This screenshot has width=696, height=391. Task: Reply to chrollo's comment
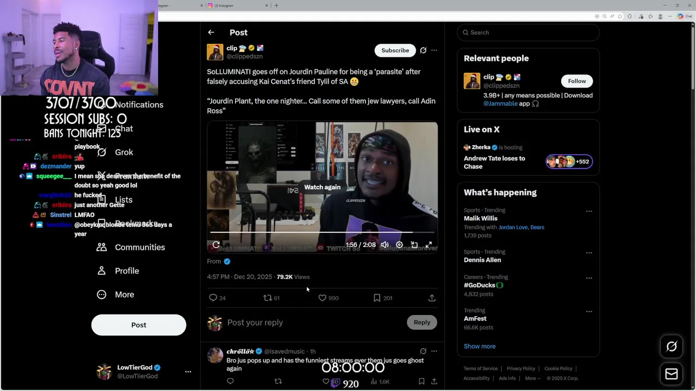[x=231, y=382]
